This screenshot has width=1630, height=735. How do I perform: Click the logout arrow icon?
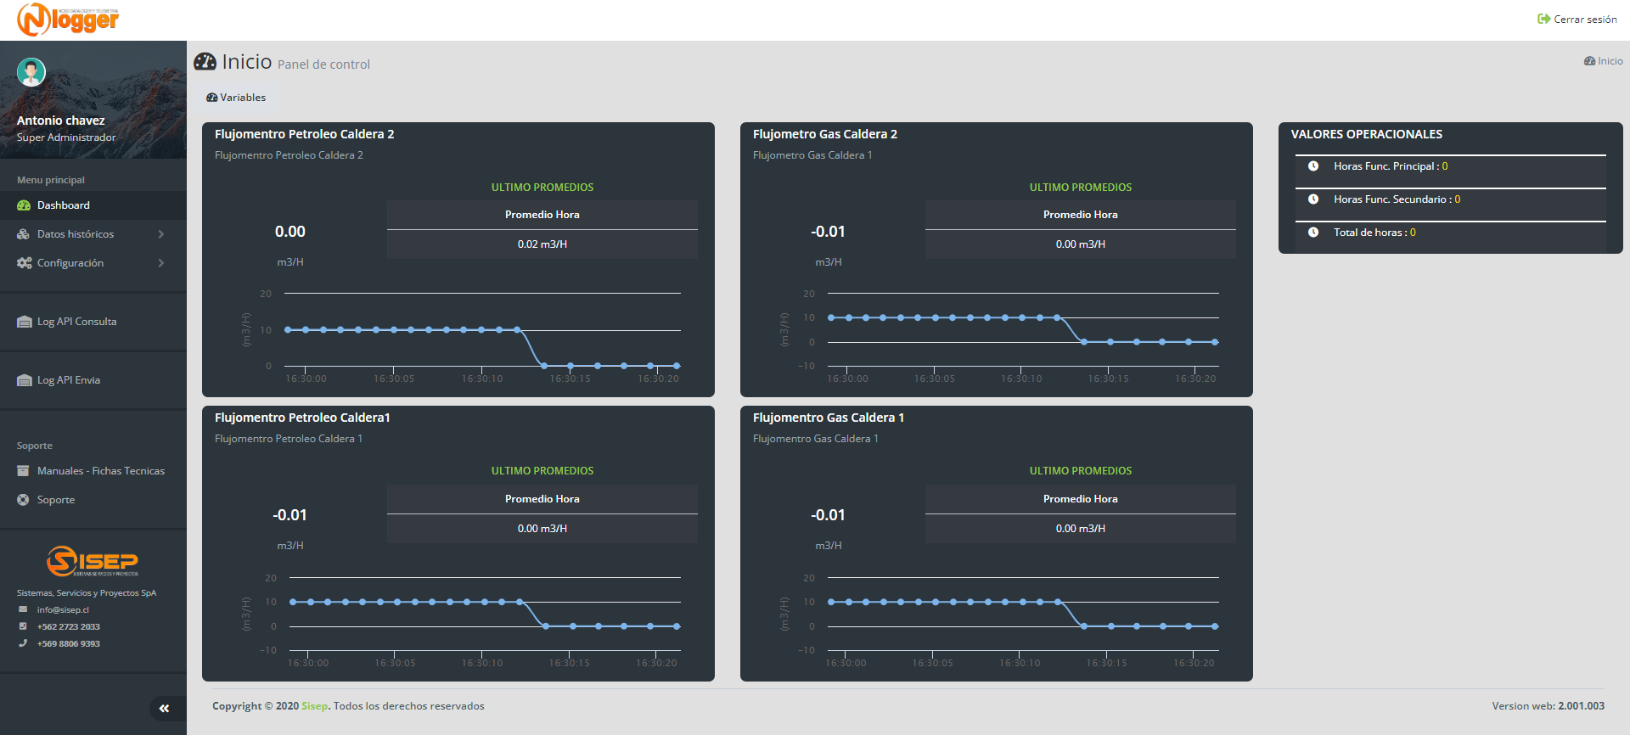pos(1543,19)
